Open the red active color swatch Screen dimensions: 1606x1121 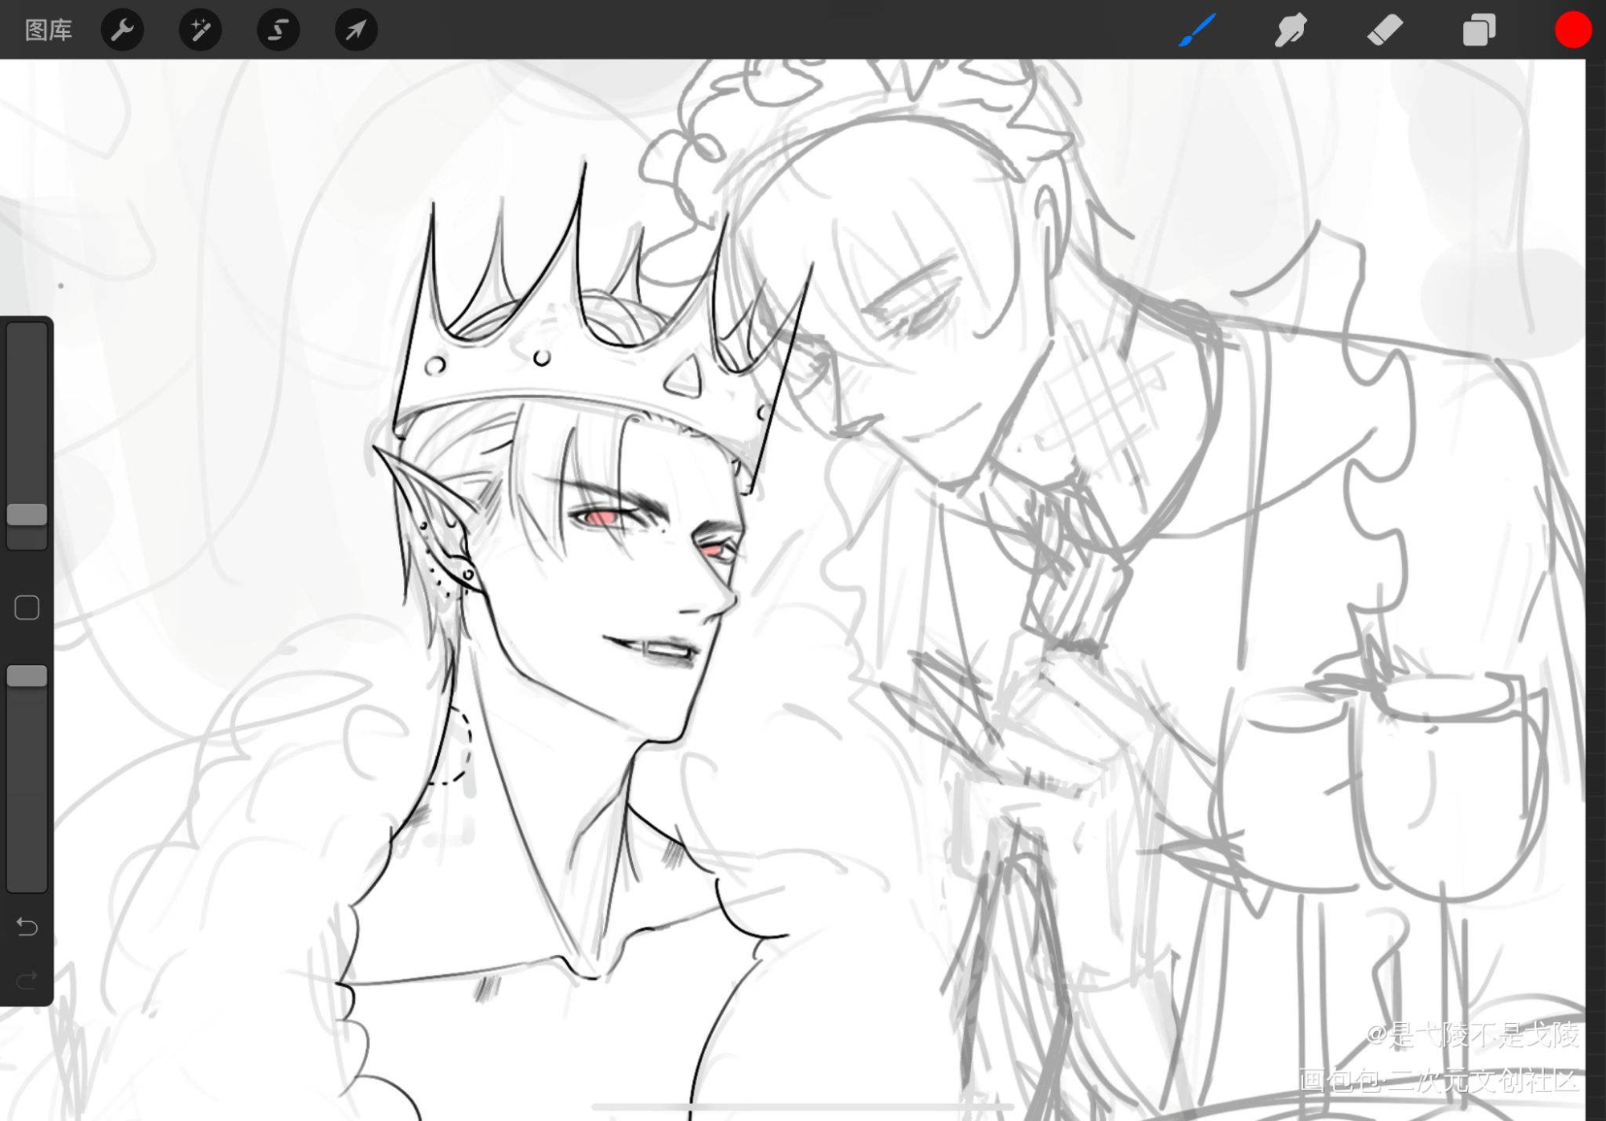click(x=1573, y=30)
